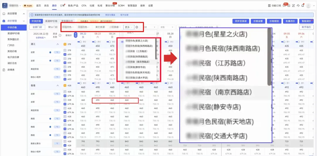Click calendar icon next to 2025.08.22
This screenshot has width=317, height=156.
click(47, 34)
